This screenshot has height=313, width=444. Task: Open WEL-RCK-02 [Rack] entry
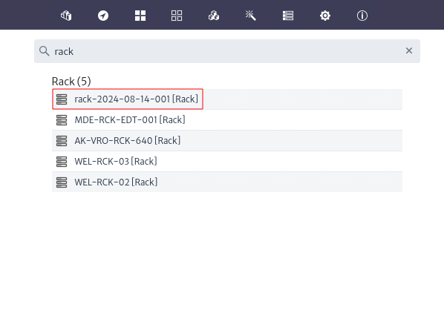227,182
